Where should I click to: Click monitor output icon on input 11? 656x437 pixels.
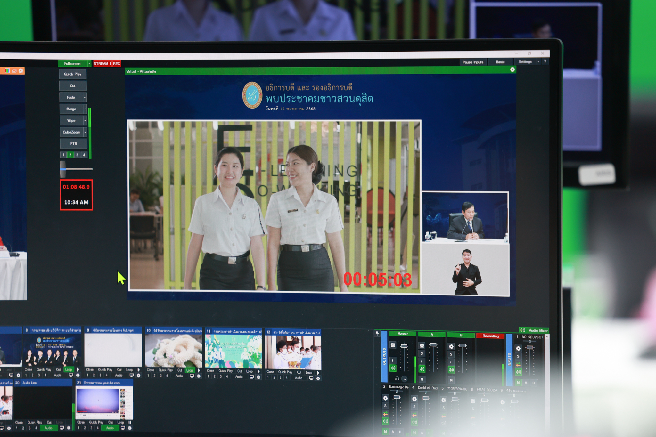pyautogui.click(x=251, y=377)
